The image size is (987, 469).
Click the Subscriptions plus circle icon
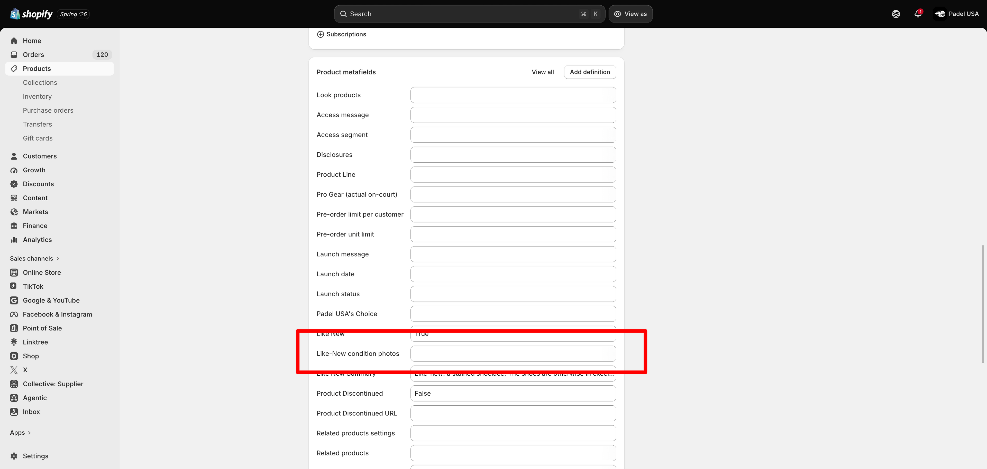point(320,34)
